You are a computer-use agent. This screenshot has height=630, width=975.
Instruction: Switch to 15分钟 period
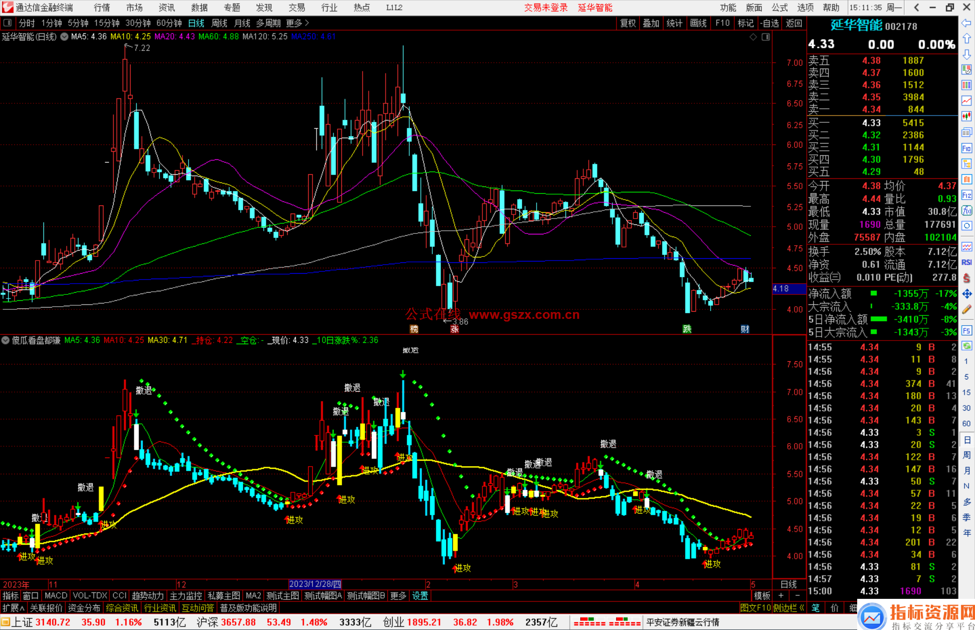(x=107, y=23)
